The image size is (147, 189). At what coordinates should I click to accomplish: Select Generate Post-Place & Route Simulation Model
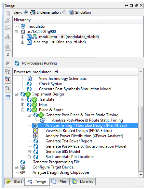point(86,146)
